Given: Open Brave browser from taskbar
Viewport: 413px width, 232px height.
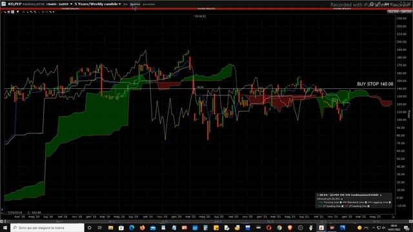Looking at the screenshot, I should (x=290, y=227).
